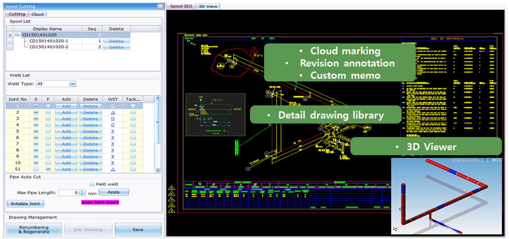Click the weld list scrollbar down arrow
This screenshot has height=239, width=509.
[x=157, y=170]
